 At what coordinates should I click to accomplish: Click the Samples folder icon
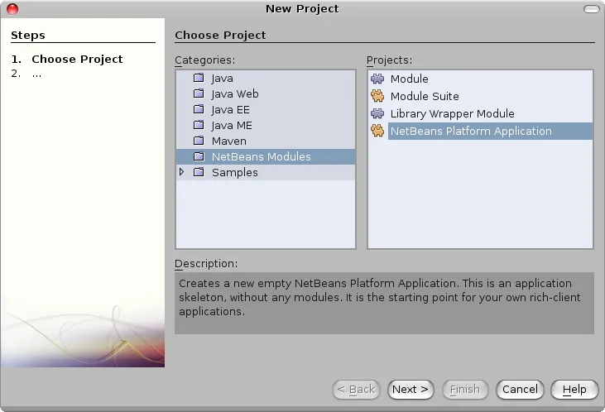[199, 172]
